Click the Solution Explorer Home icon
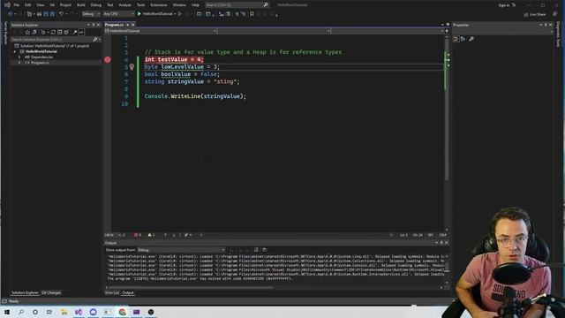The width and height of the screenshot is (565, 318). coord(27,32)
